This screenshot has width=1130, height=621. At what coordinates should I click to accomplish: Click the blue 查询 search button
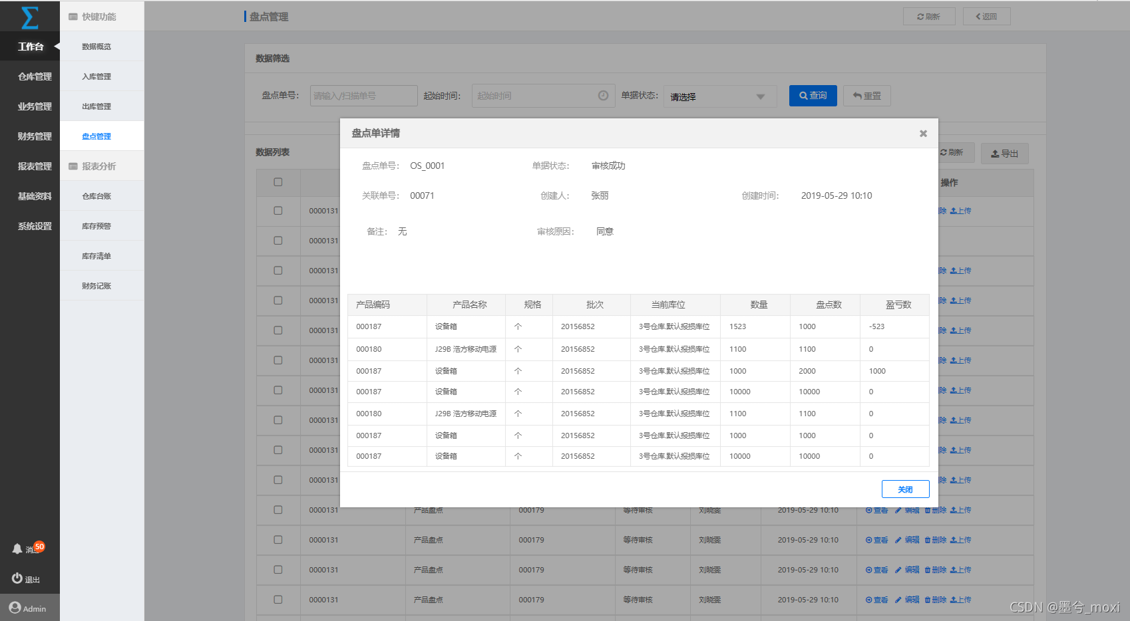813,96
